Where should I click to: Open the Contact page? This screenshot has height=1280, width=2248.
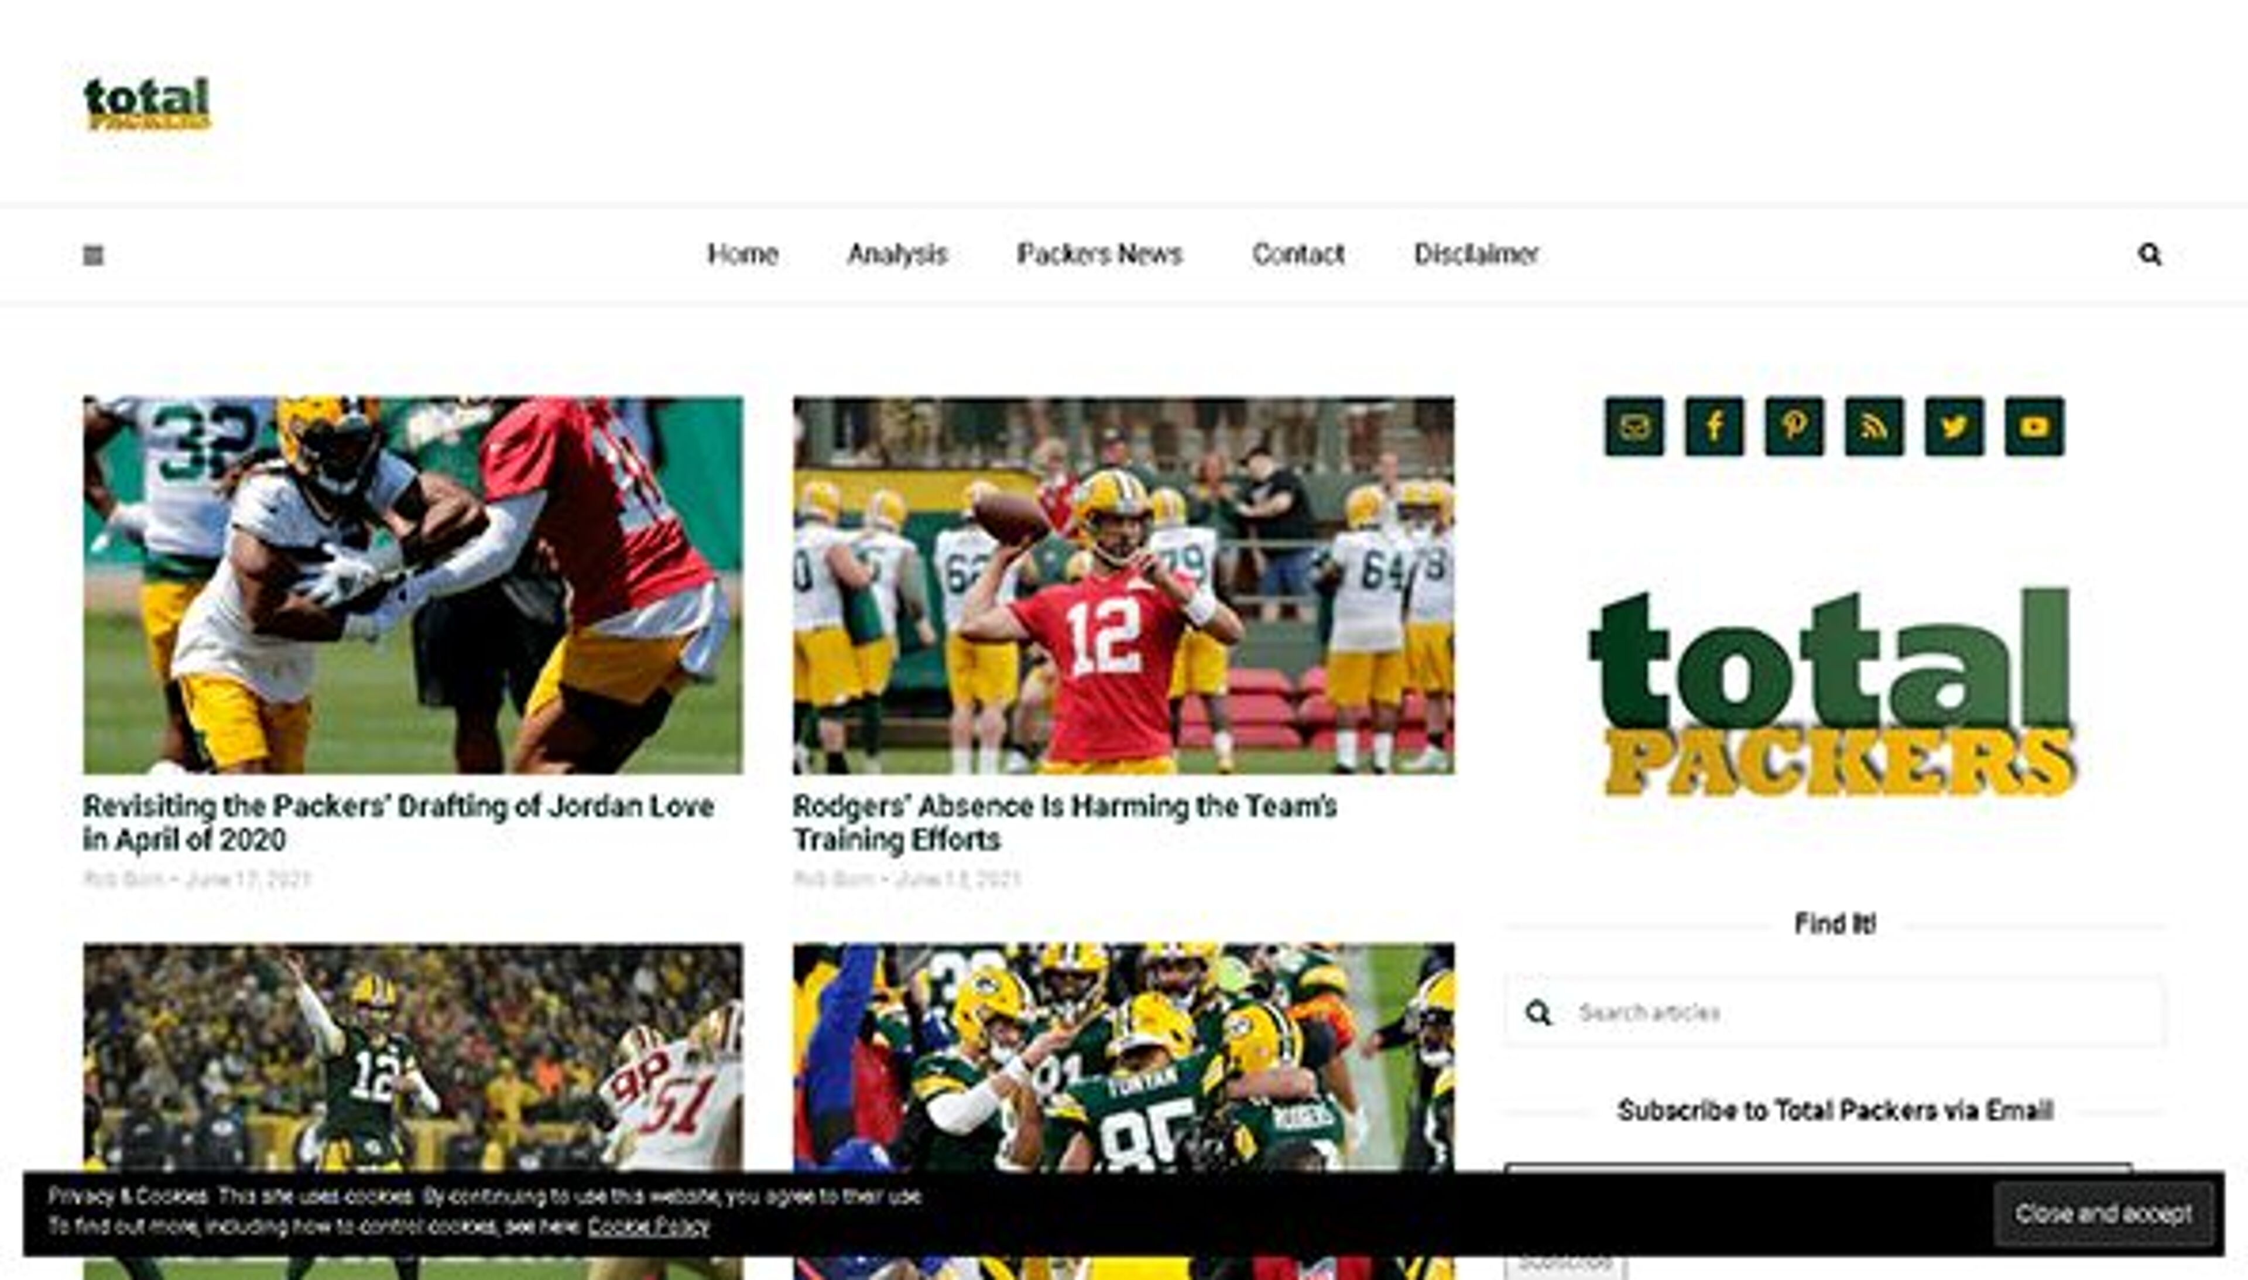[x=1299, y=254]
